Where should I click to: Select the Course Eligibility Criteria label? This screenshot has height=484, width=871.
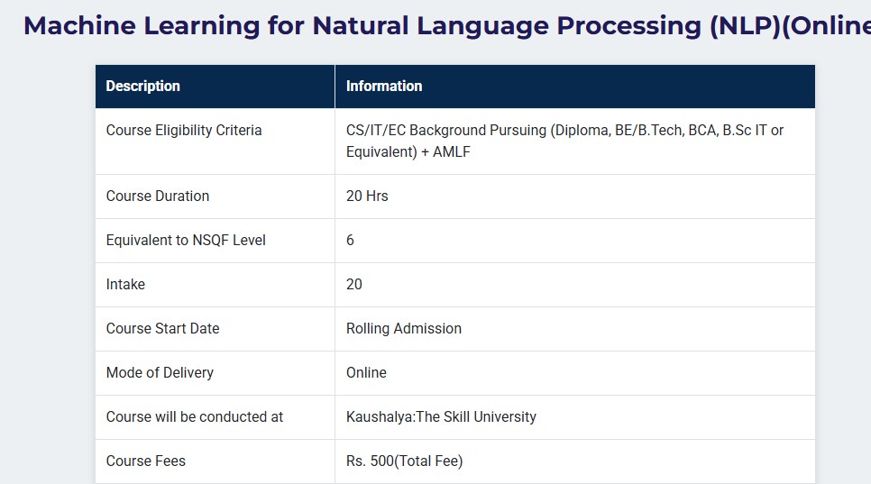tap(184, 131)
